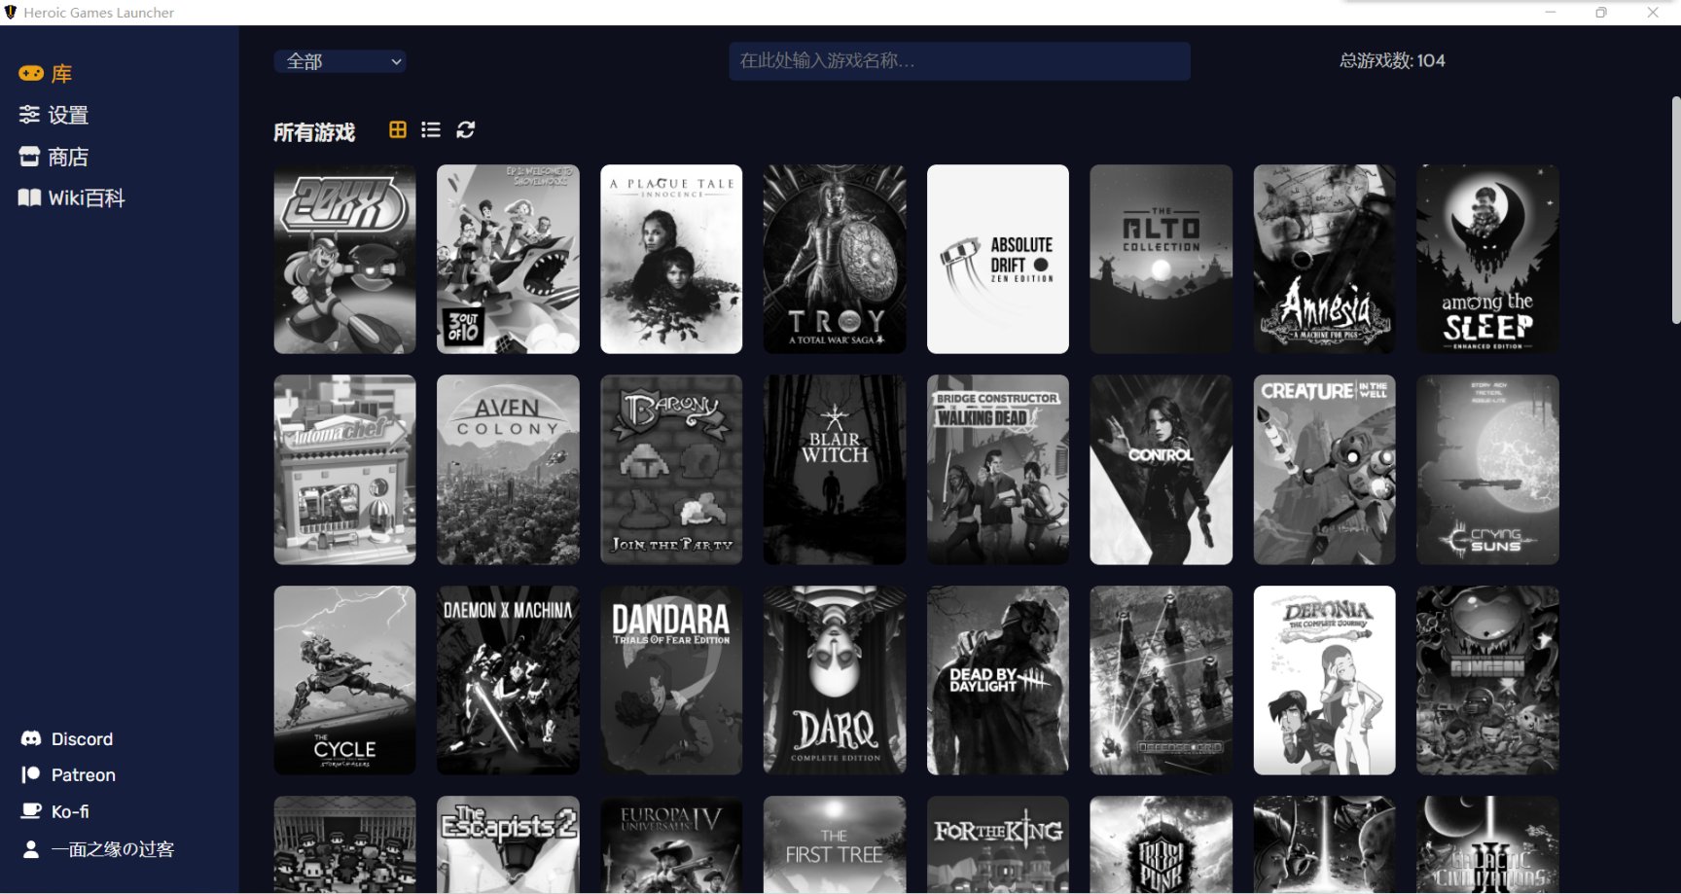
Task: Click the Ko-fi cup icon
Action: (x=31, y=811)
